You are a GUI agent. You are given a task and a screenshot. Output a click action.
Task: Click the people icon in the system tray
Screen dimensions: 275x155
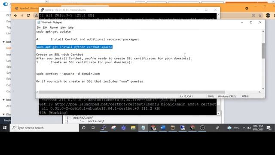(x=218, y=128)
